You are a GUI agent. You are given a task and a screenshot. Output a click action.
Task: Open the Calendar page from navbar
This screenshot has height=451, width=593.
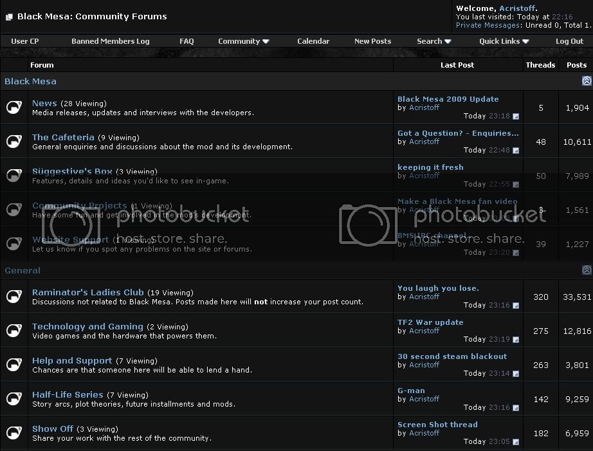(313, 41)
